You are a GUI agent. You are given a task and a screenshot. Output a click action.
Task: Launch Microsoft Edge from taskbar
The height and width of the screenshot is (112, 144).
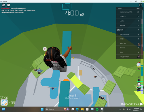(77, 109)
